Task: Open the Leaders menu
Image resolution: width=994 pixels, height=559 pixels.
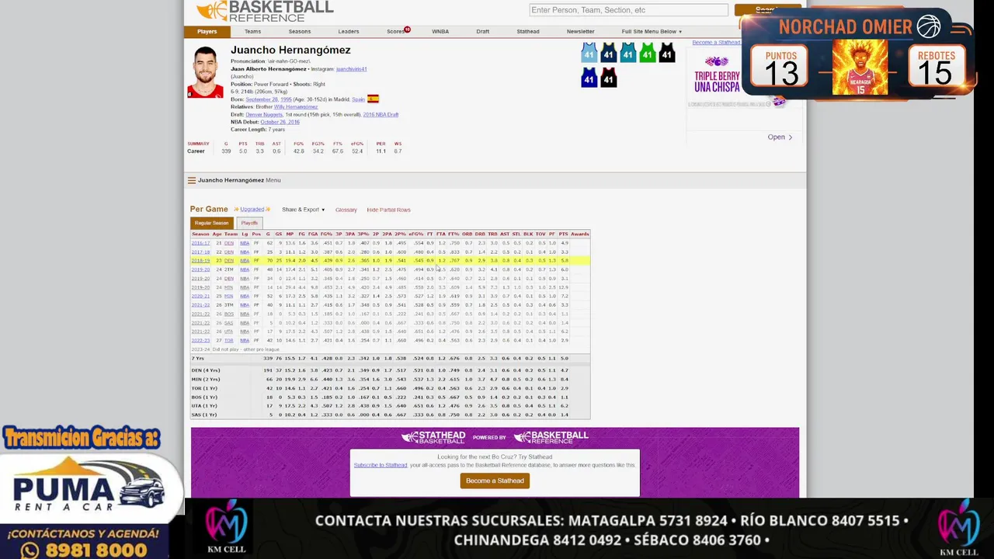Action: 349,32
